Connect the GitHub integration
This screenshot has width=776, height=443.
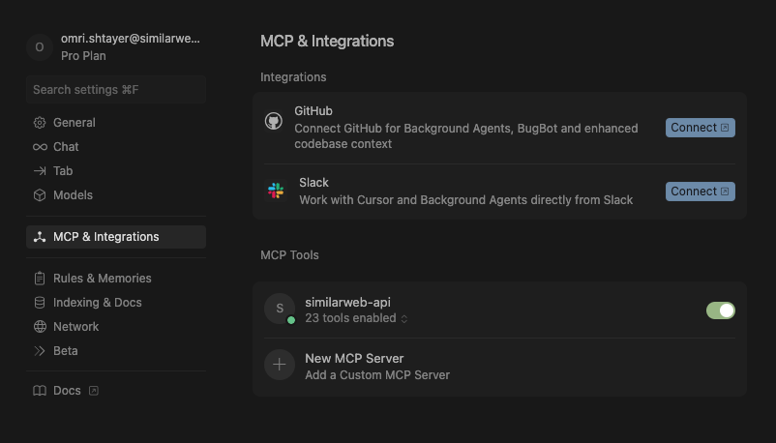pyautogui.click(x=700, y=128)
